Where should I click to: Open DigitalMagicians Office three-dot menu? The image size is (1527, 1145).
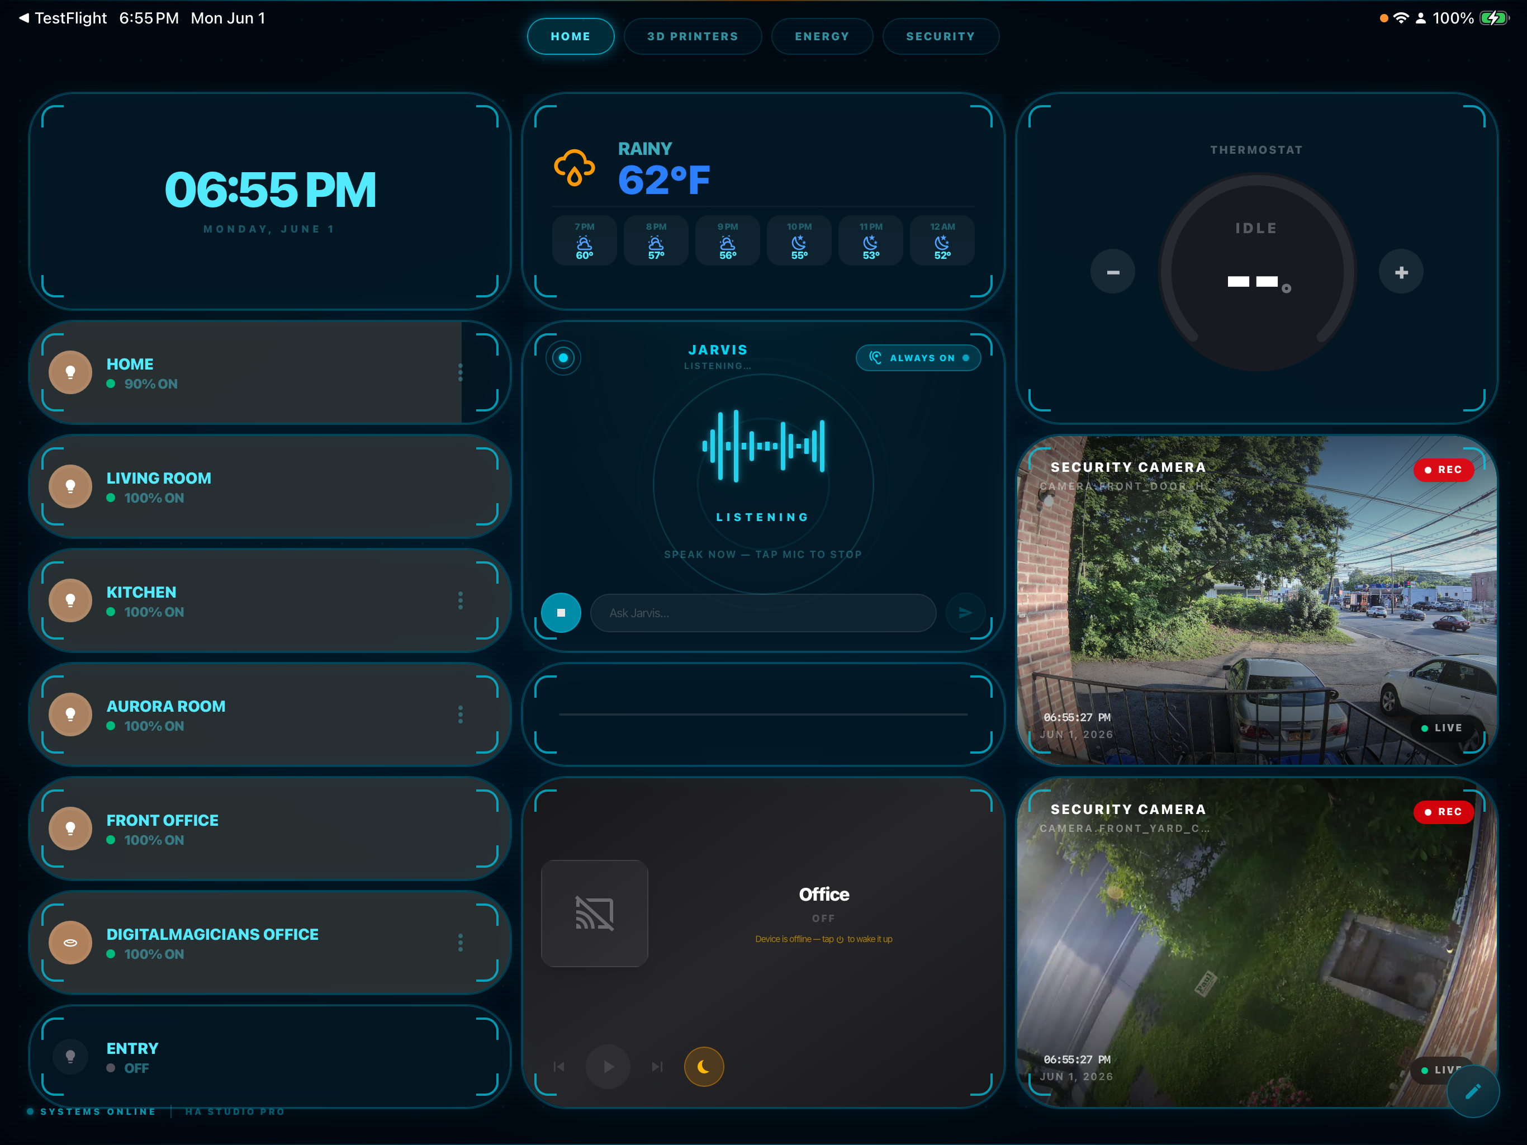pos(461,942)
